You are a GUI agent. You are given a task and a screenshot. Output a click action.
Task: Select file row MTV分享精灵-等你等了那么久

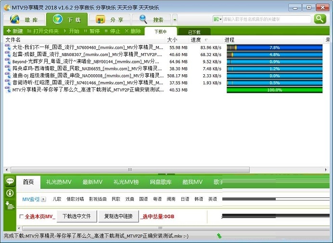164,90
